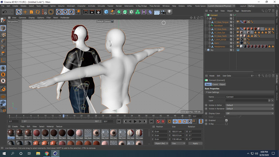Open the Character menu

(x=82, y=6)
